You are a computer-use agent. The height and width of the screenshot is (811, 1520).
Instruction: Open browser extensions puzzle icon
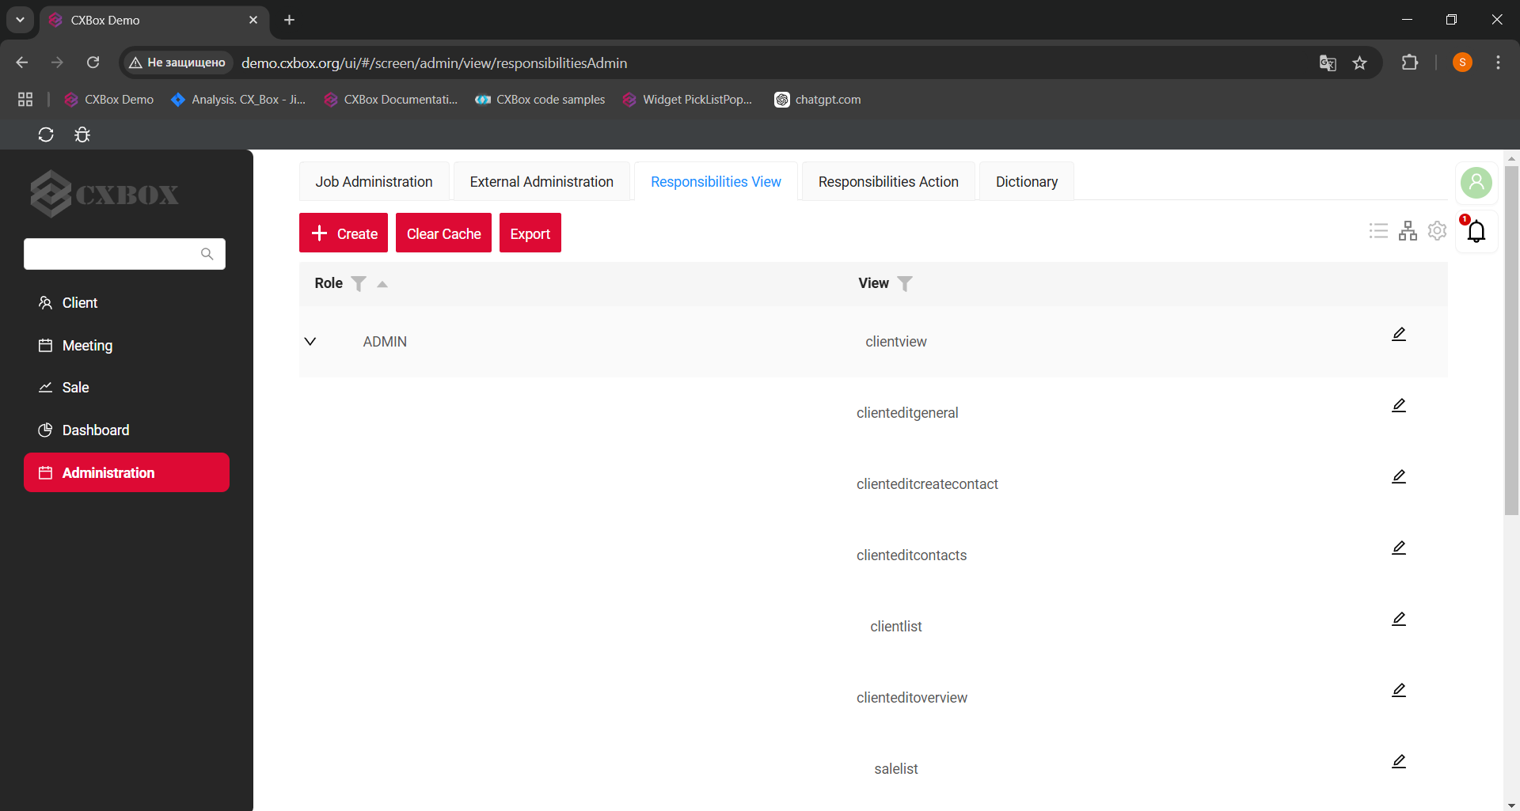pyautogui.click(x=1410, y=63)
